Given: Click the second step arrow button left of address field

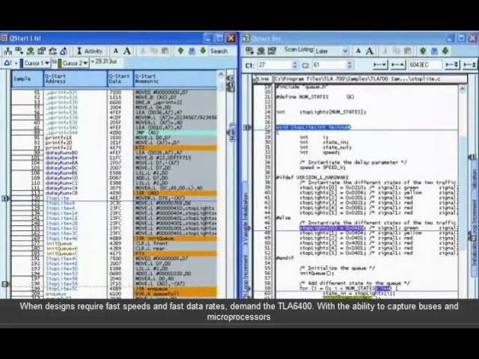Looking at the screenshot, I should 398,65.
